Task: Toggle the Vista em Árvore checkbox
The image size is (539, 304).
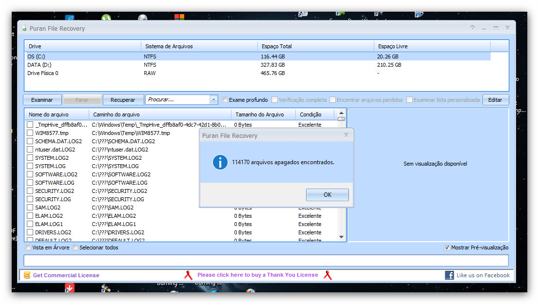Action: (x=28, y=247)
